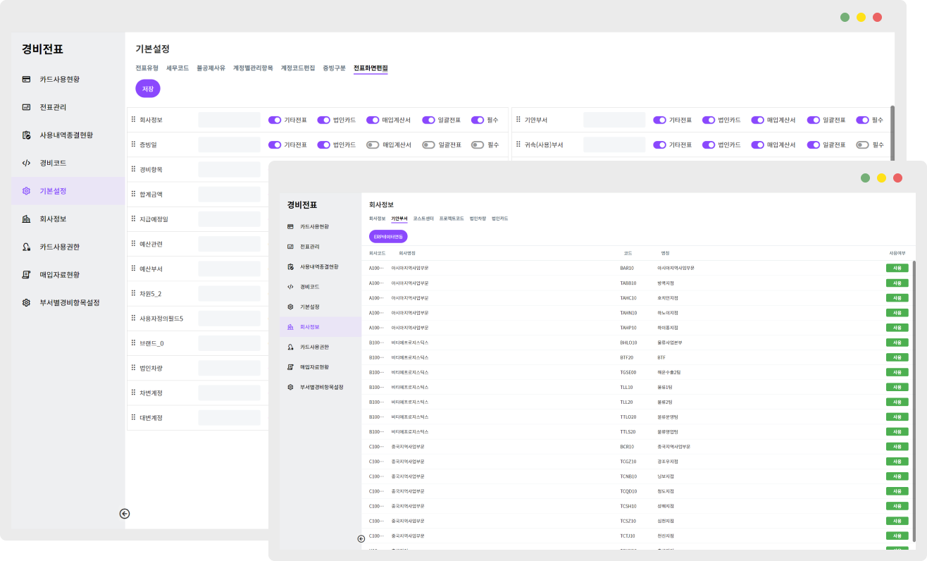The width and height of the screenshot is (927, 561).
Task: Click back window vertical scrollbar
Action: click(892, 134)
